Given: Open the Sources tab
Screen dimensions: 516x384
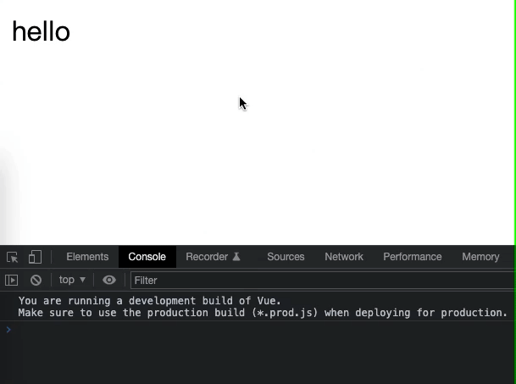Looking at the screenshot, I should 286,257.
